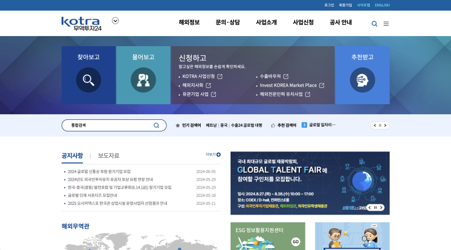Select popular keyword 중국
The width and height of the screenshot is (451, 250).
[x=224, y=126]
